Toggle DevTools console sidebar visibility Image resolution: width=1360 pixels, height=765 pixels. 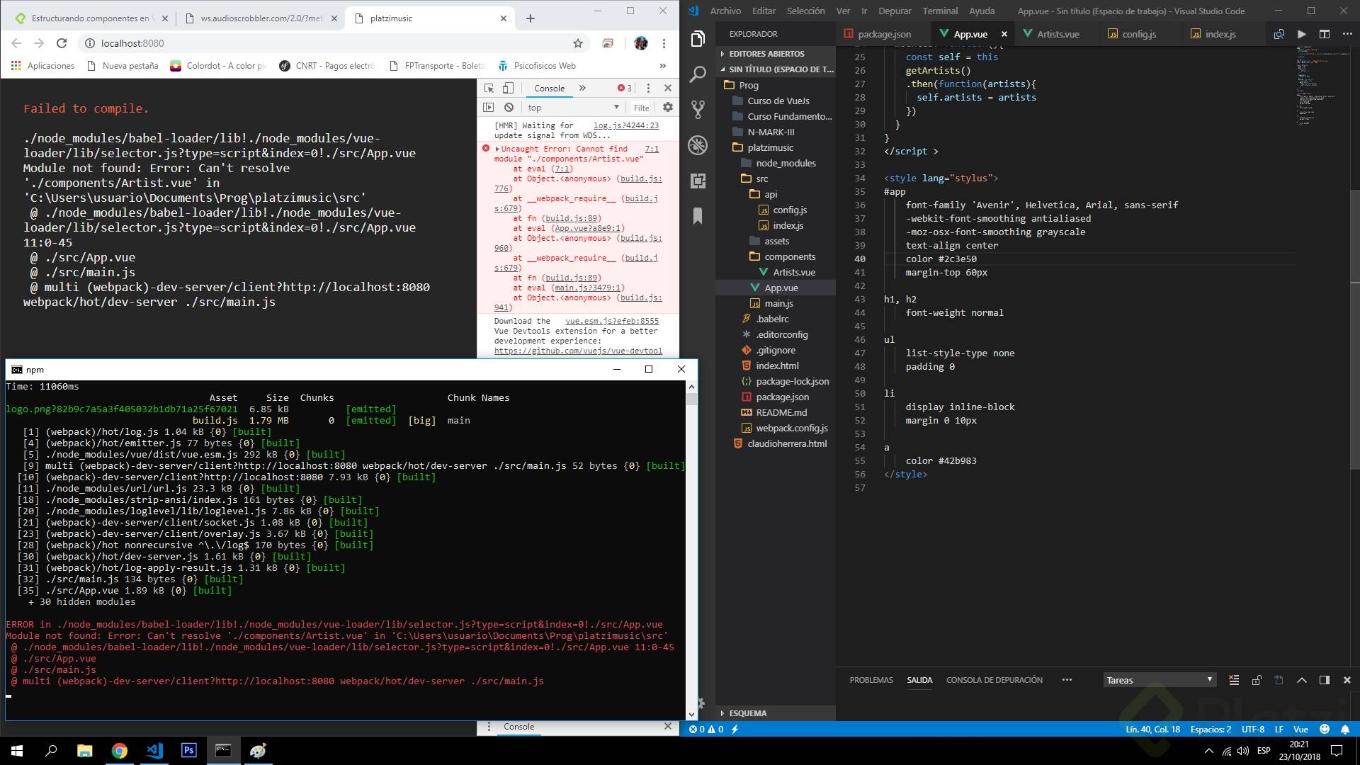click(488, 108)
